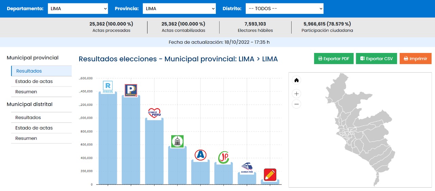This screenshot has width=435, height=191.
Task: Click the Electores hábiles value 7,593,103
Action: [255, 24]
